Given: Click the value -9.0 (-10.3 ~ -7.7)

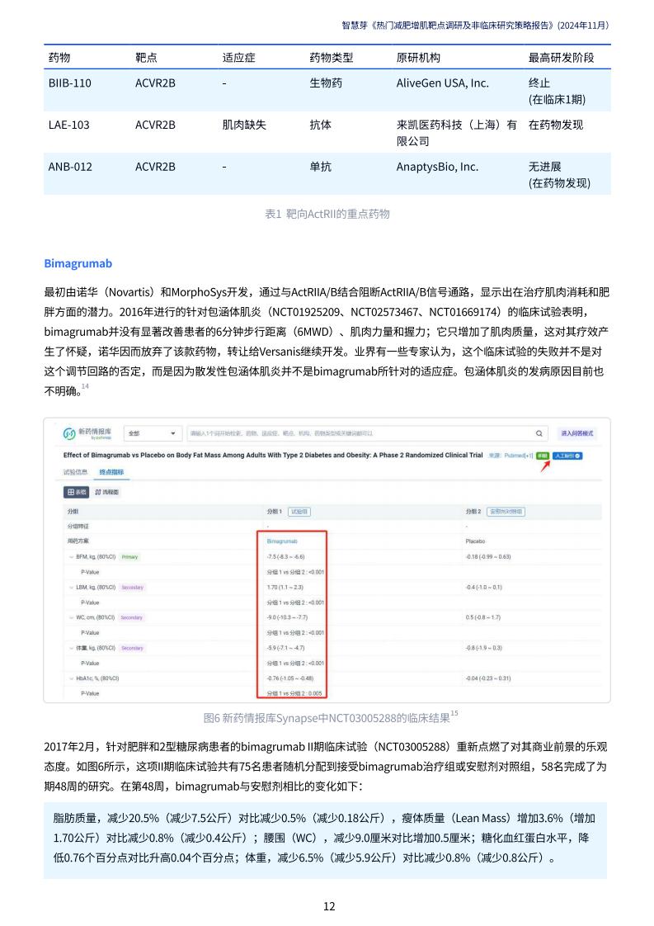Looking at the screenshot, I should 288,617.
